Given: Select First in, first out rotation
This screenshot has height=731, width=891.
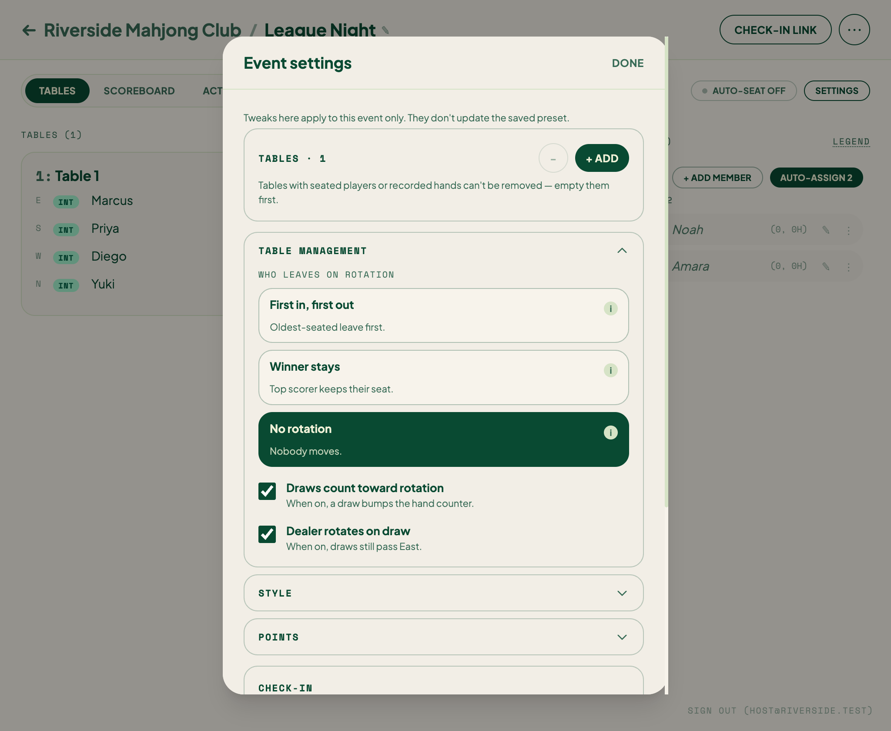Looking at the screenshot, I should (x=443, y=315).
